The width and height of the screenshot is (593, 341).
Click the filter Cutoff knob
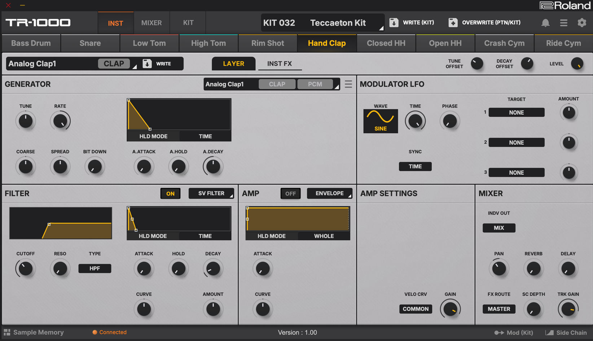(x=26, y=269)
